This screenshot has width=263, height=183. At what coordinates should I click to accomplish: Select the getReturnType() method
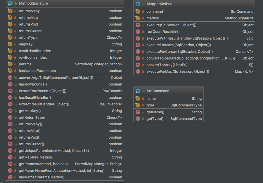65,117
